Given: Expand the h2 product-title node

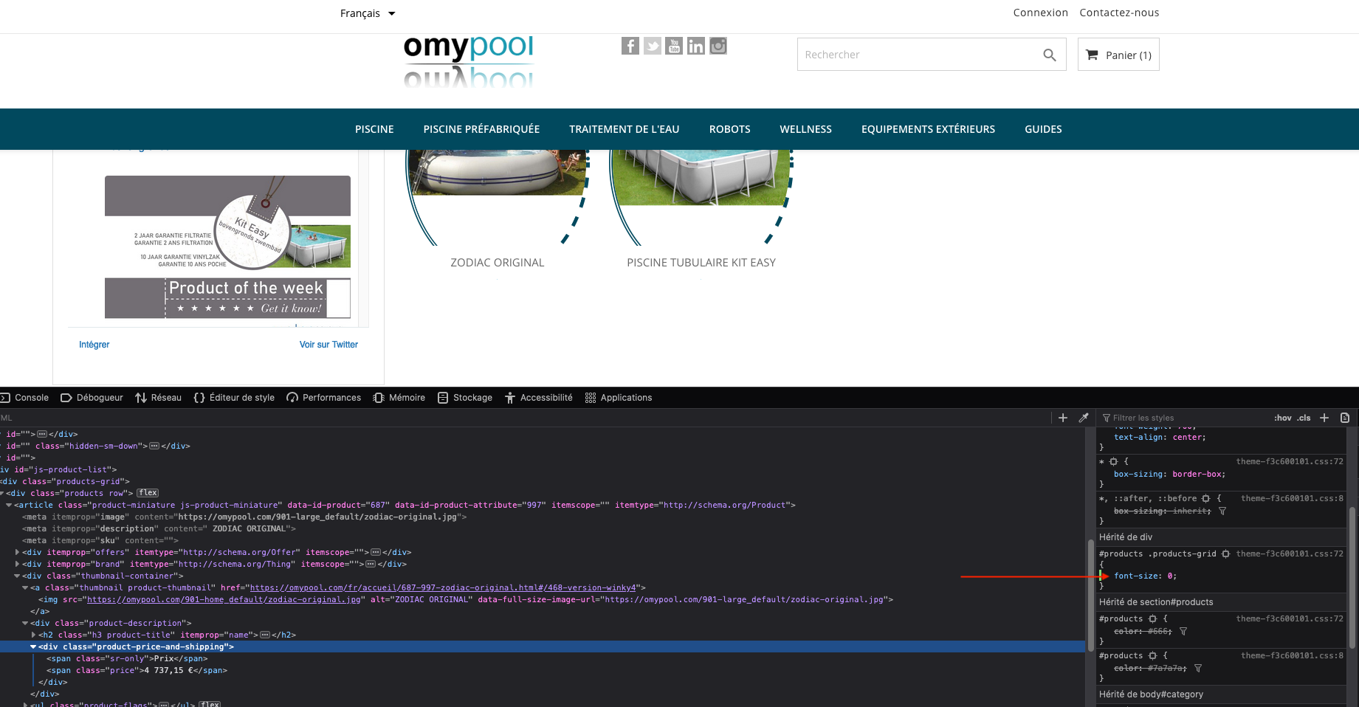Looking at the screenshot, I should click(x=33, y=635).
